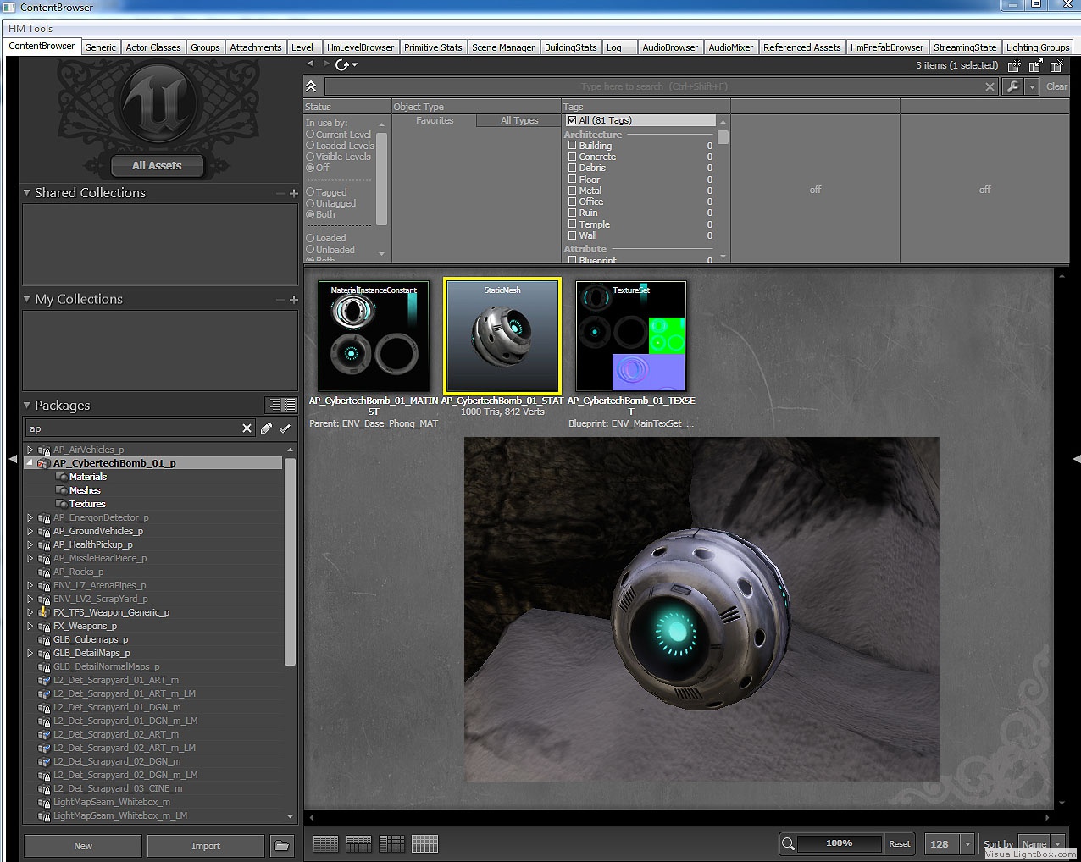Select the horizontal split view icon
This screenshot has width=1081, height=862.
click(358, 843)
